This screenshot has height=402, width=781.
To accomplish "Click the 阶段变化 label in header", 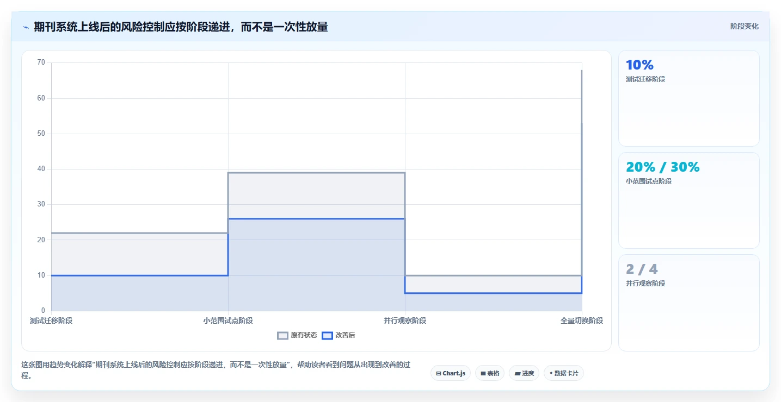I will (744, 26).
